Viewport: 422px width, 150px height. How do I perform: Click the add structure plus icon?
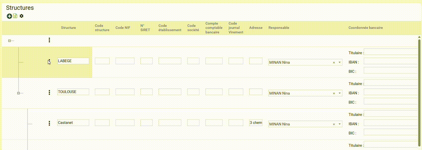[x=9, y=16]
